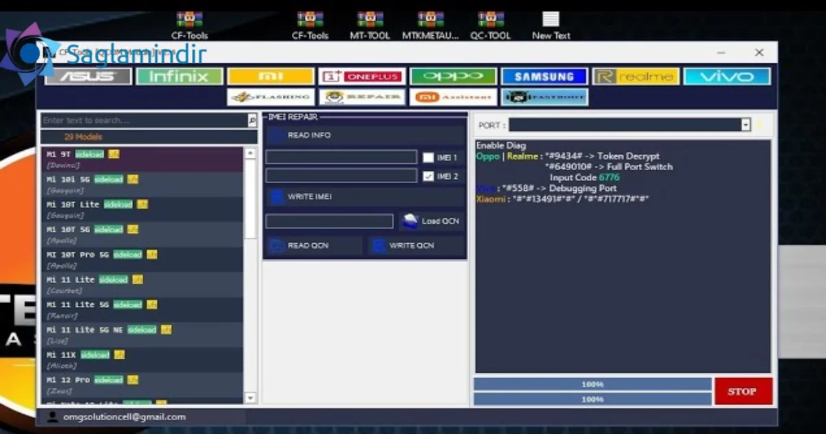
Task: Open the New Text desktop file
Action: coord(551,25)
